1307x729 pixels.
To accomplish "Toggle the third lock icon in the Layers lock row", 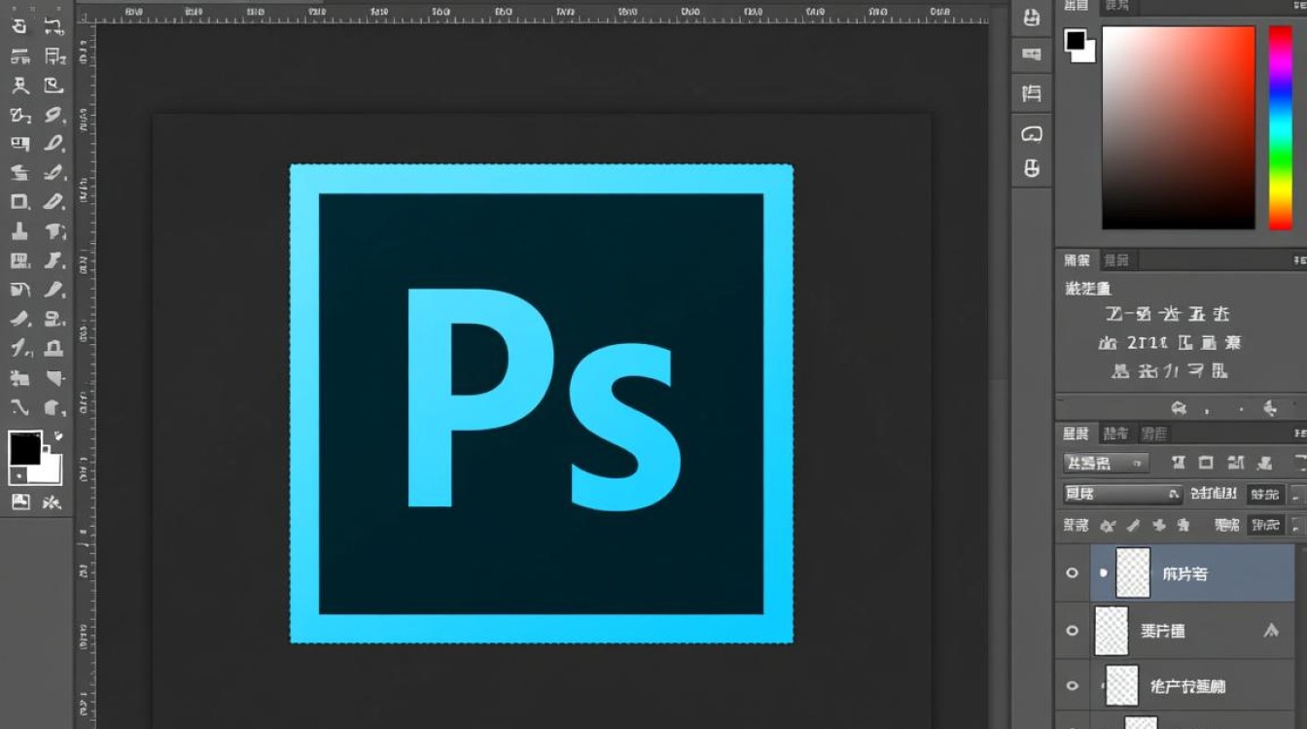I will tap(1157, 525).
